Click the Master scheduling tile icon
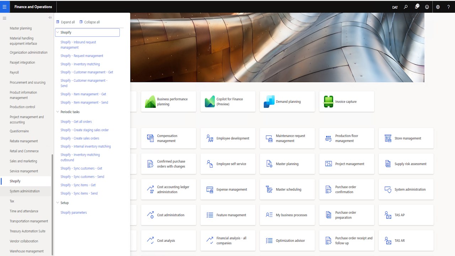The image size is (455, 256). coord(269,190)
